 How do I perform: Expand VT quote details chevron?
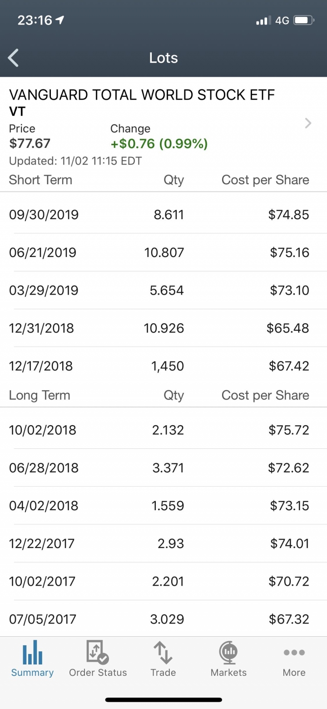pos(308,123)
